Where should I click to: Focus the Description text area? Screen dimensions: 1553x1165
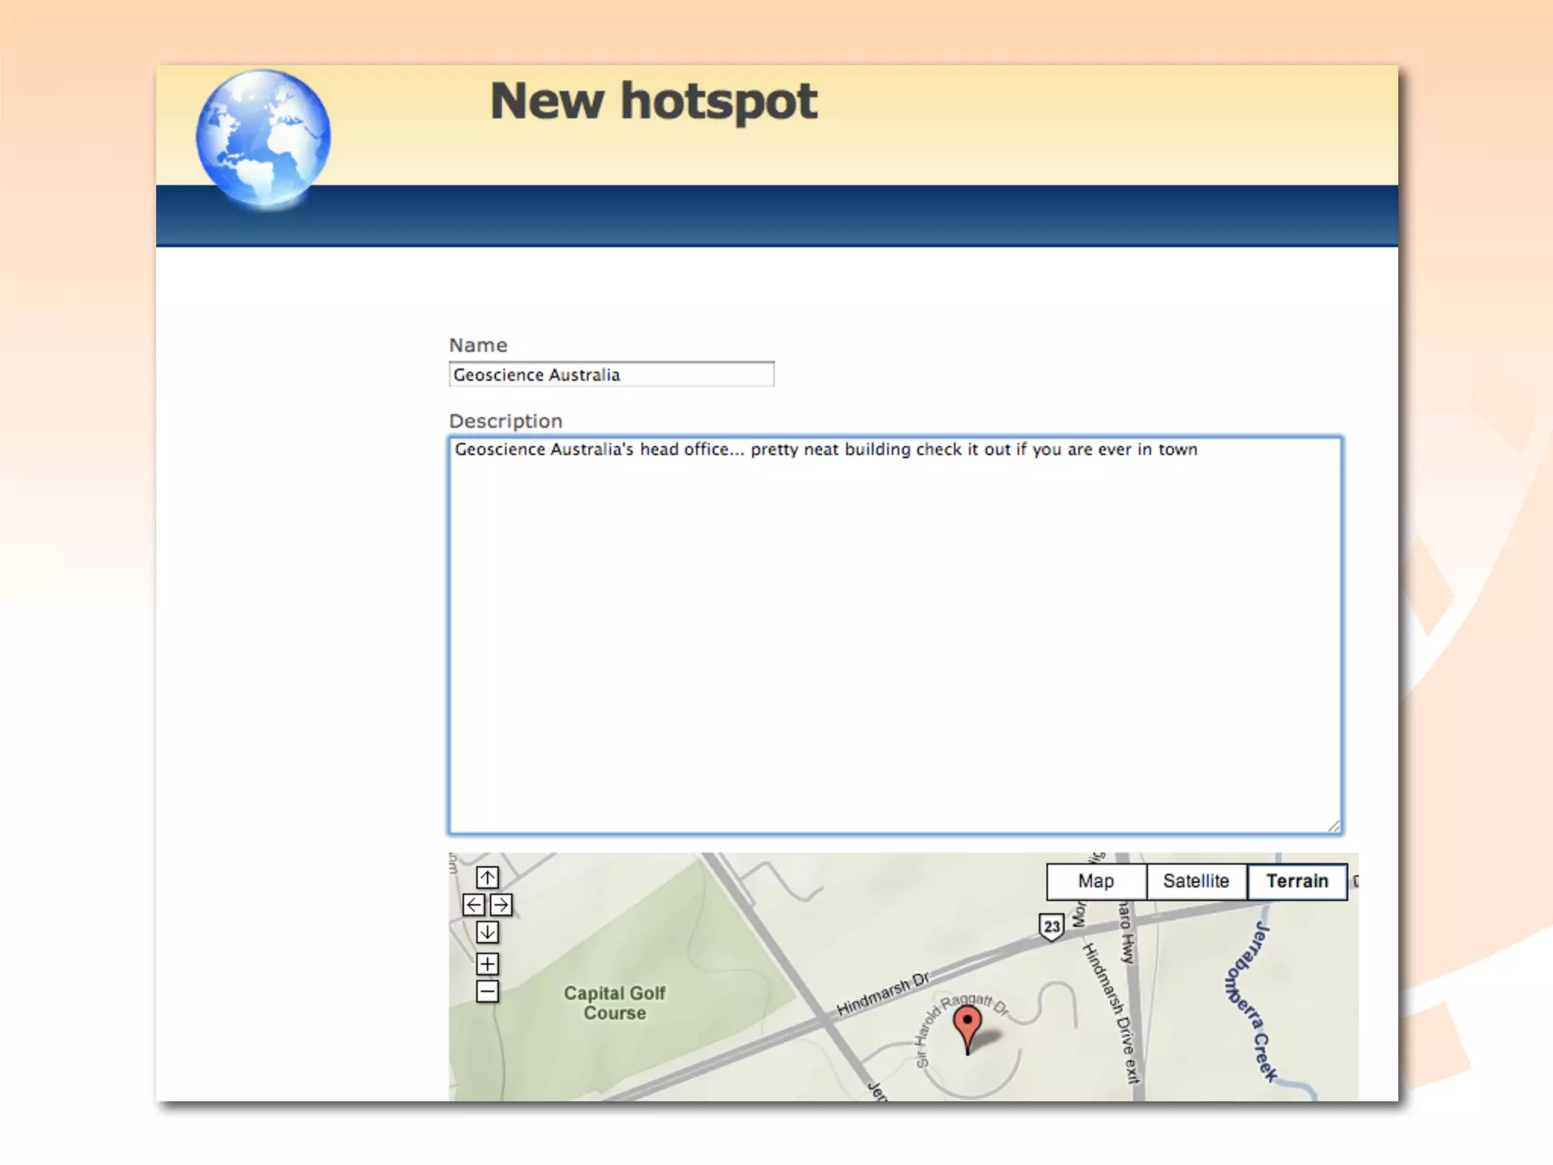pyautogui.click(x=895, y=636)
